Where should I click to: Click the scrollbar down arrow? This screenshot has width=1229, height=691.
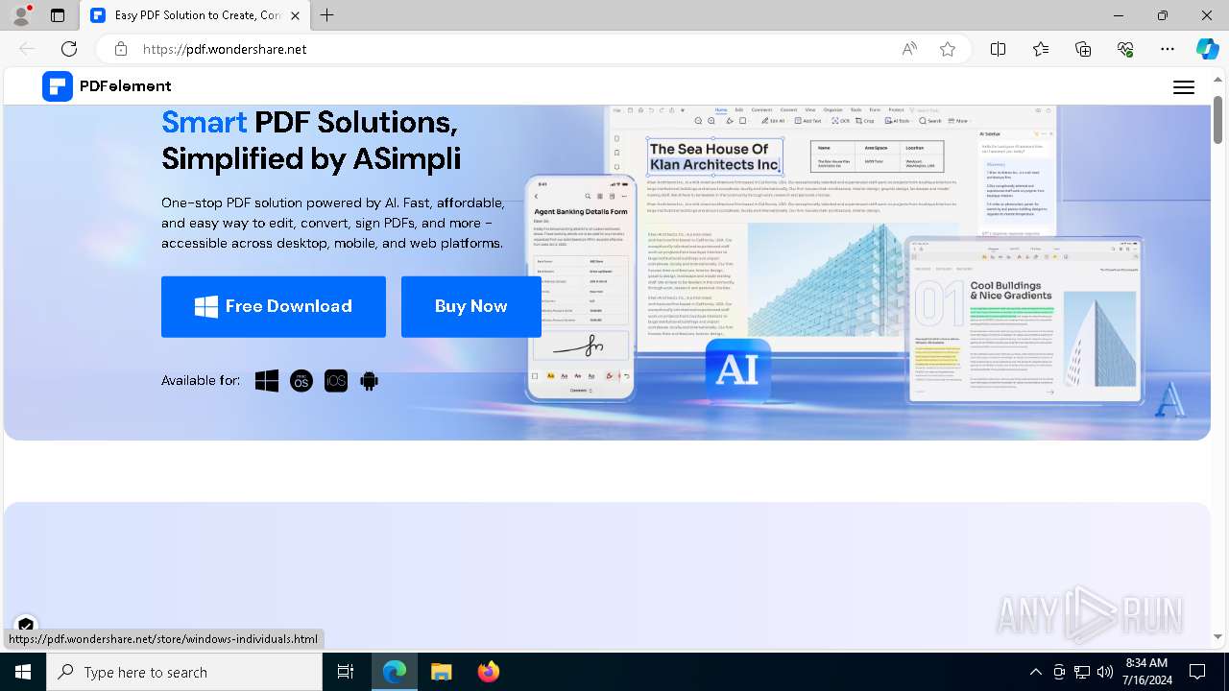pos(1217,636)
